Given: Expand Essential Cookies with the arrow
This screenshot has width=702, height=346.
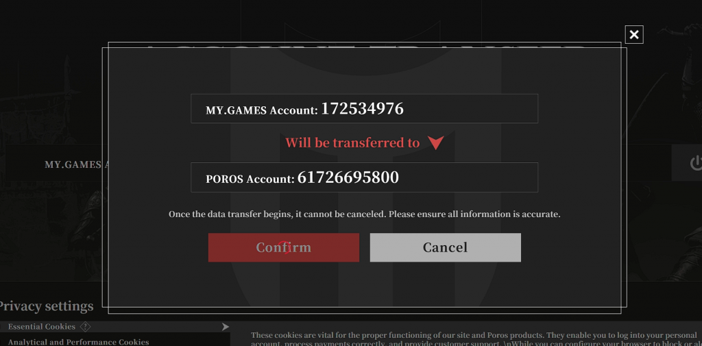Looking at the screenshot, I should [x=225, y=328].
